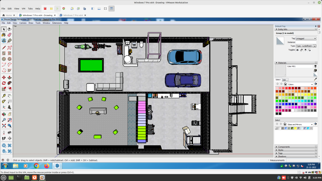
Task: Toggle entity visibility eye icon
Action: pos(297,50)
